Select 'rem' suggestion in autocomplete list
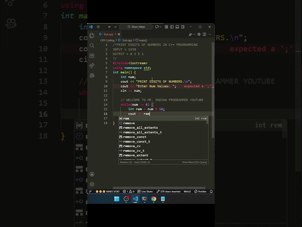302x227 pixels. (163, 119)
